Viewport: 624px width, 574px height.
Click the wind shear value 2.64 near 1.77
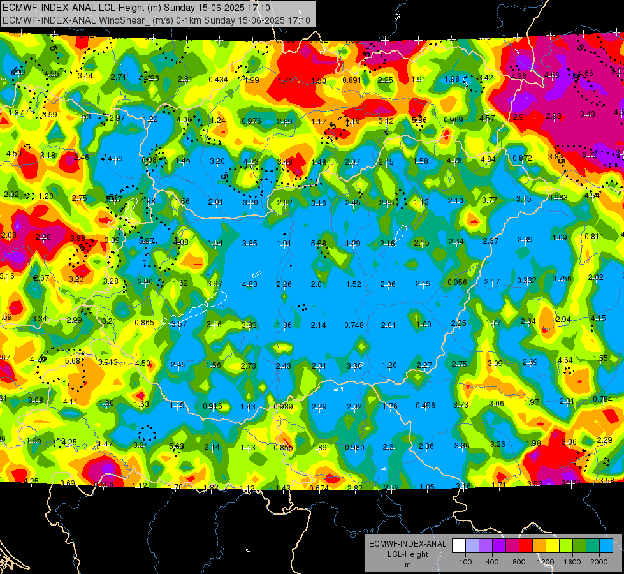(x=528, y=321)
